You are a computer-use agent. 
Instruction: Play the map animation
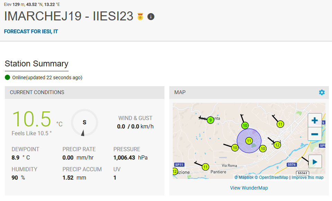click(x=315, y=162)
